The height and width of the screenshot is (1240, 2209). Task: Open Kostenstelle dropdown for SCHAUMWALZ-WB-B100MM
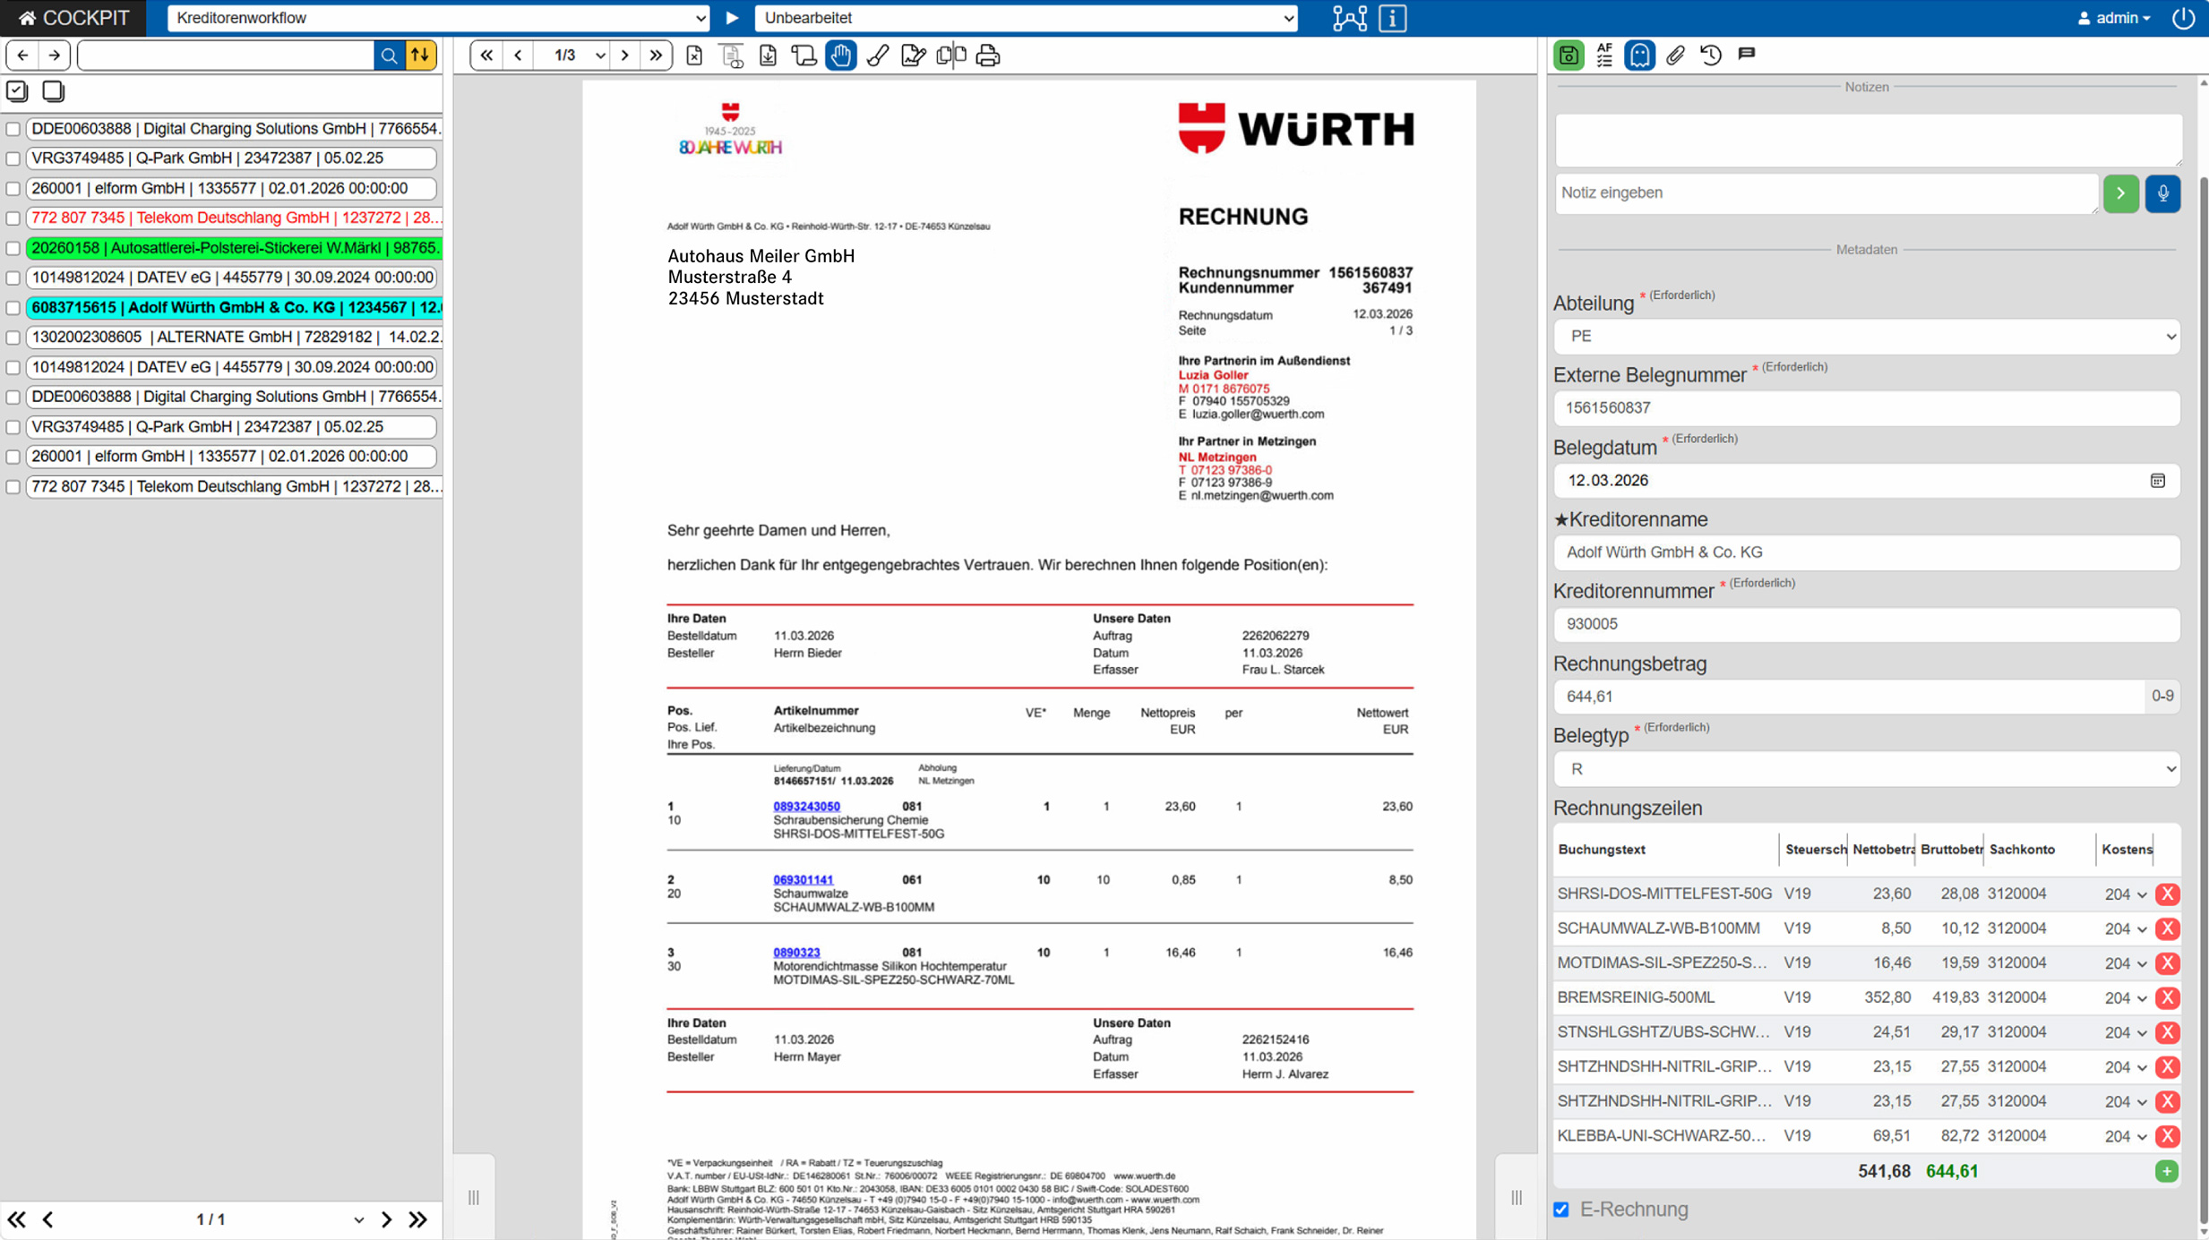point(2125,928)
